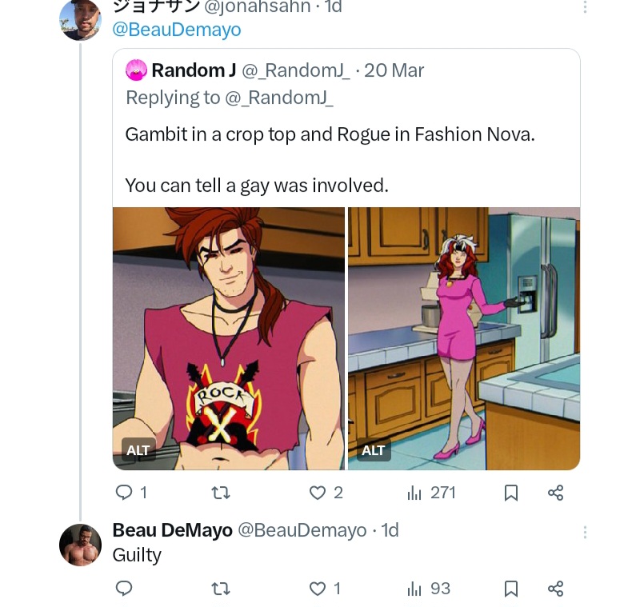640x607 pixels.
Task: Like Beau DeMayo's Guilty reply
Action: pyautogui.click(x=318, y=589)
